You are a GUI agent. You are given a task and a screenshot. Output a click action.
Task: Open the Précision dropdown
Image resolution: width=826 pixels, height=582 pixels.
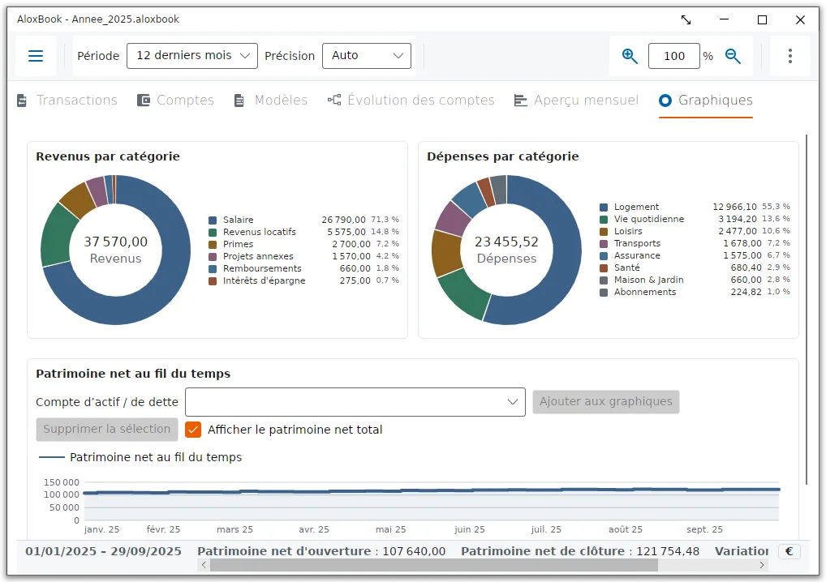point(367,56)
